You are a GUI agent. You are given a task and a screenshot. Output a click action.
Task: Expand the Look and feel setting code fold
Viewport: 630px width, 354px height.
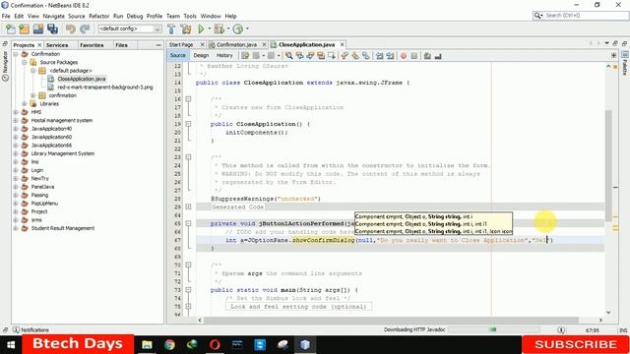click(x=188, y=306)
